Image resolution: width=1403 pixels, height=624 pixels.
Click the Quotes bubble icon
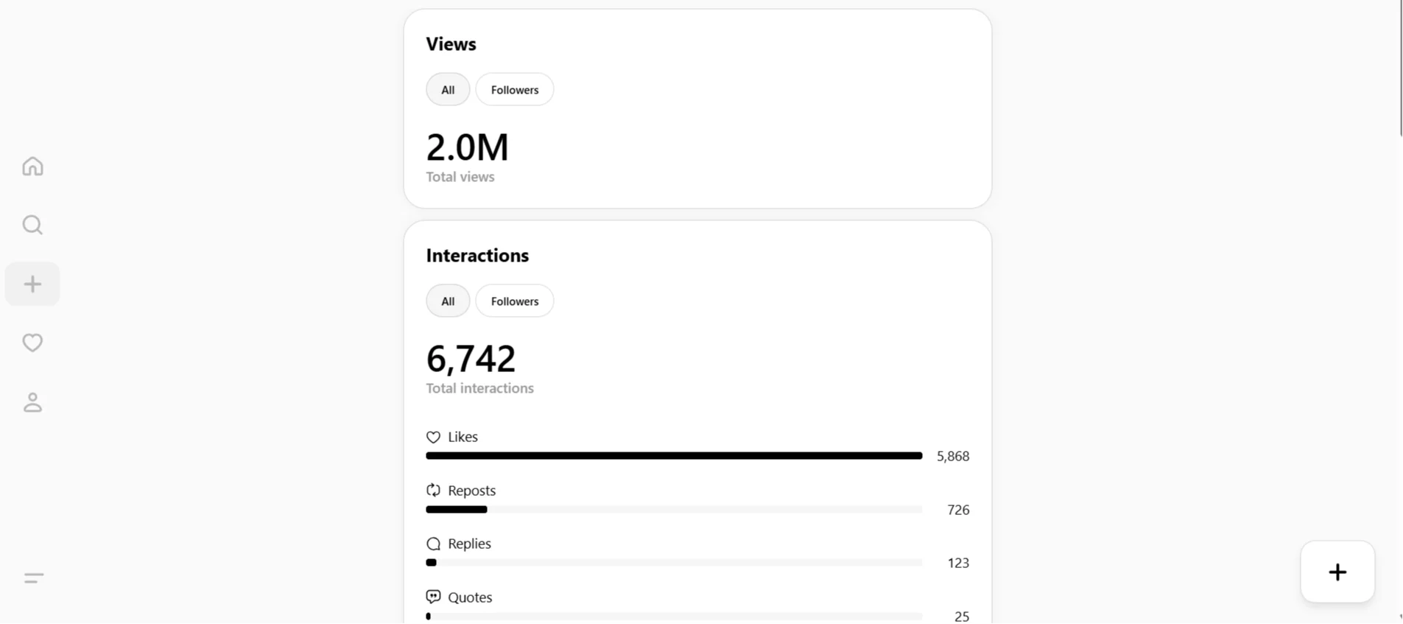pyautogui.click(x=433, y=597)
